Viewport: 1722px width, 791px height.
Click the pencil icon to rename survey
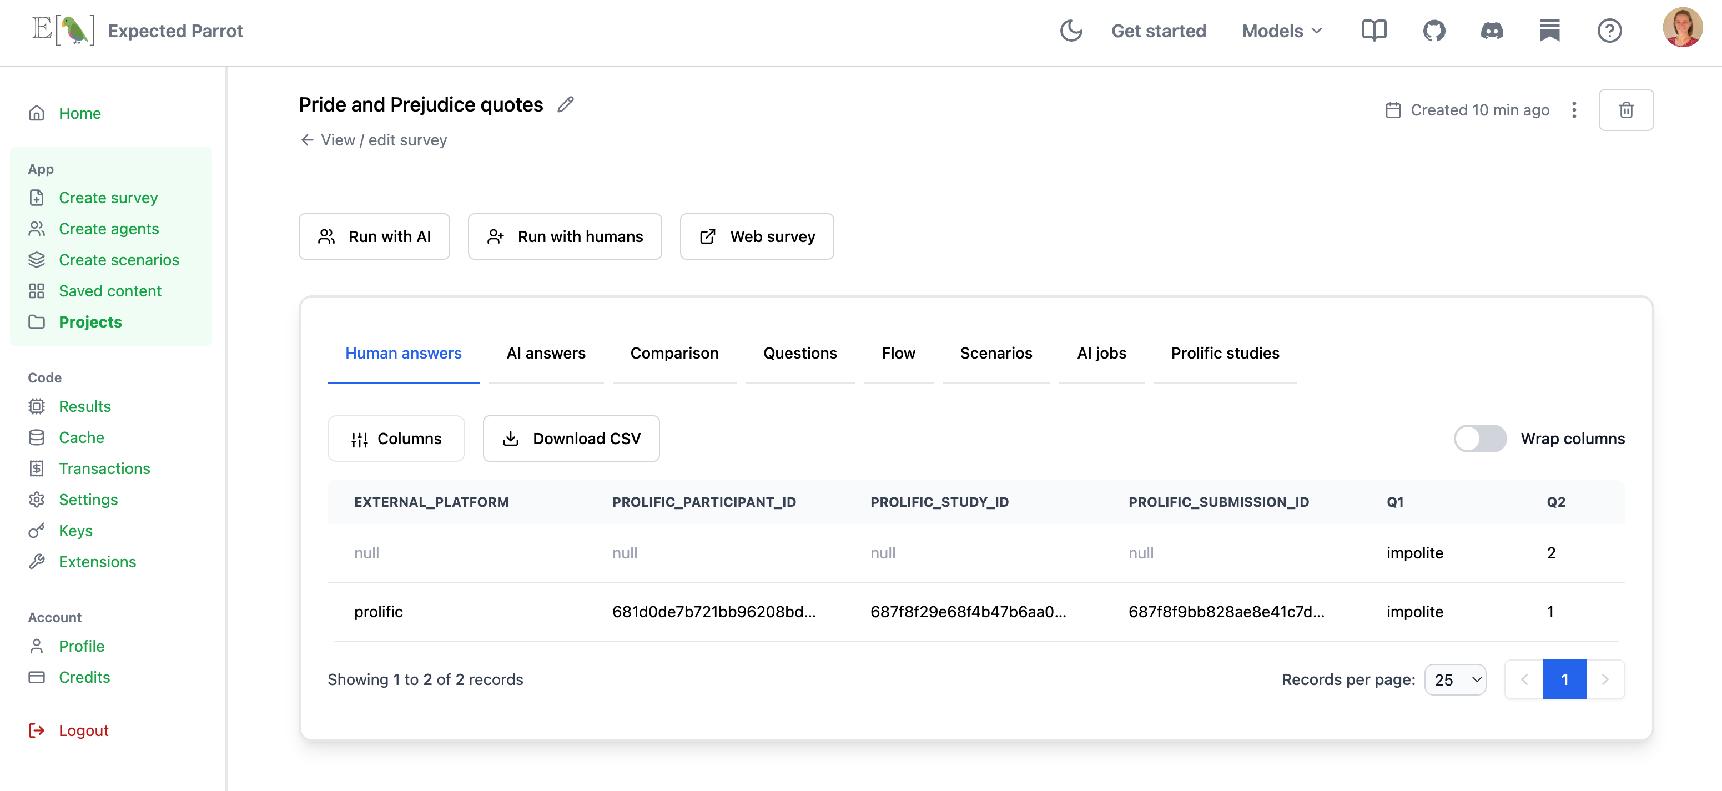pos(566,104)
